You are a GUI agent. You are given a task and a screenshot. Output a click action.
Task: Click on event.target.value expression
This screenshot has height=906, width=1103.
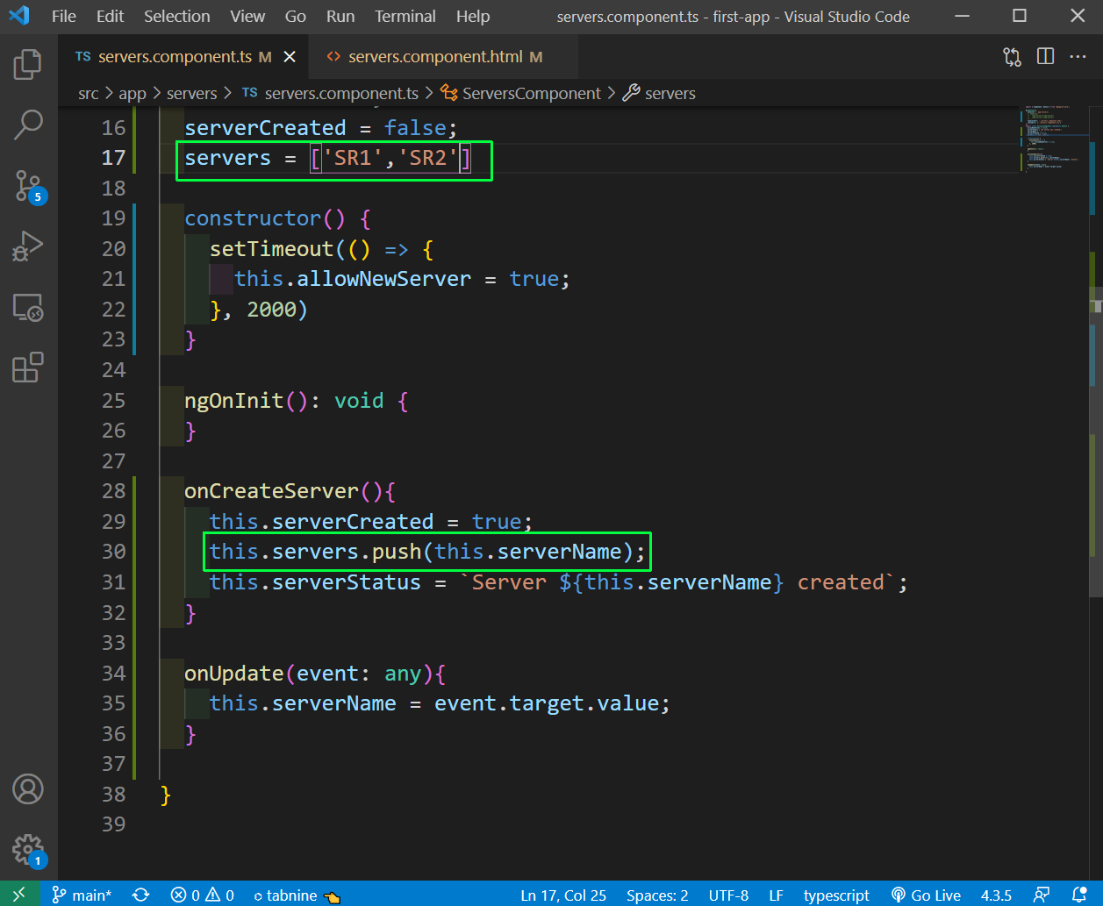tap(547, 703)
